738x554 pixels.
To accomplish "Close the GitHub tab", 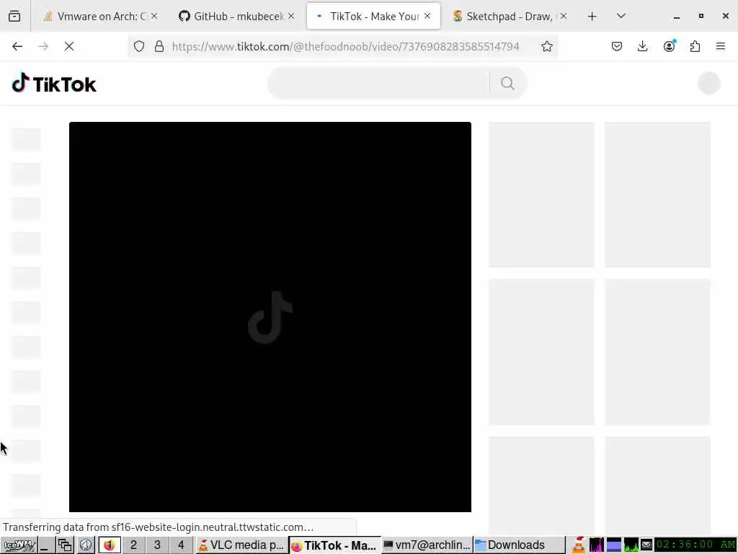I will [291, 16].
